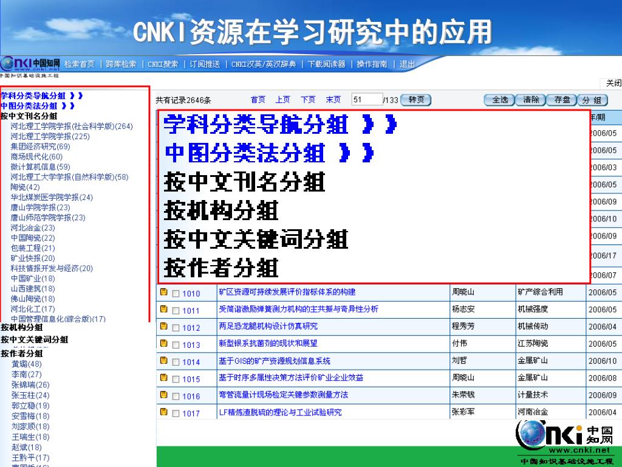Check the box for record 1013
Image resolution: width=622 pixels, height=467 pixels.
point(176,345)
